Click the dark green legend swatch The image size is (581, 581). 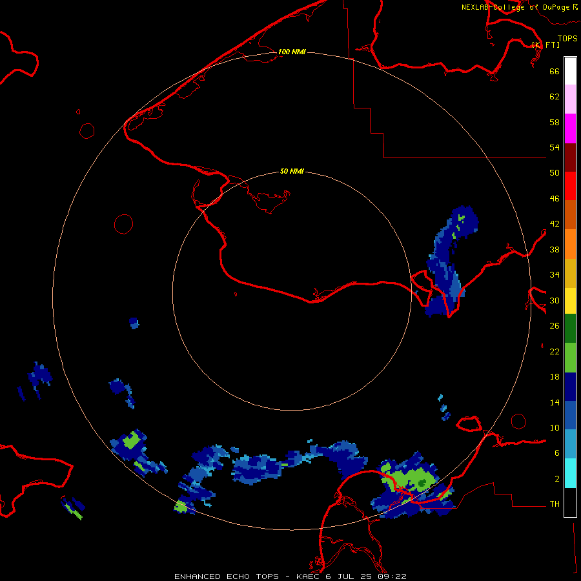click(570, 329)
